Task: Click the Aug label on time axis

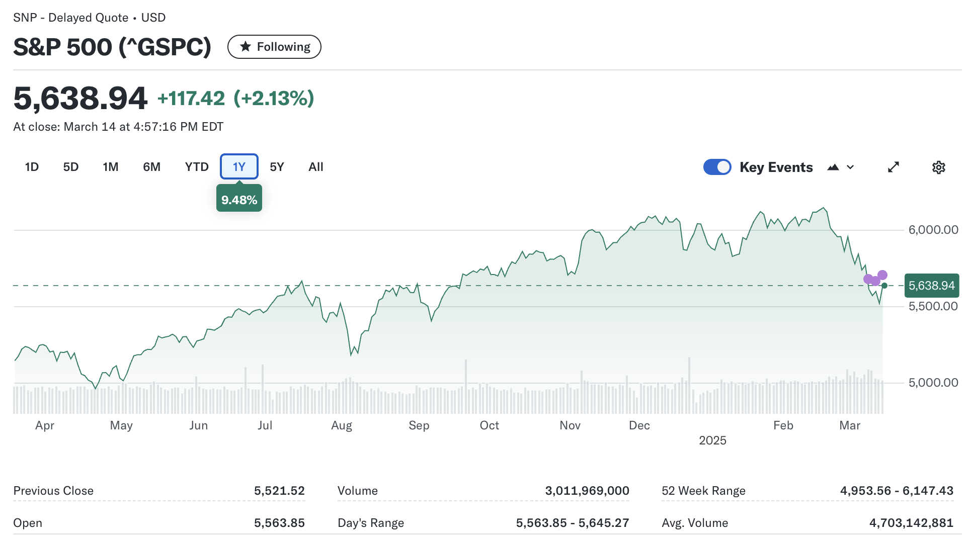Action: (342, 425)
